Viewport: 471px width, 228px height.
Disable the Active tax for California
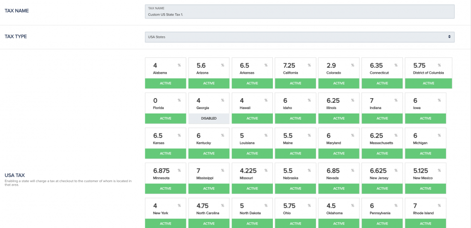tap(295, 83)
